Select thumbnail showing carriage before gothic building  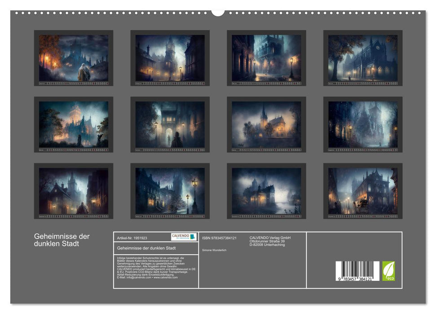tap(363, 191)
